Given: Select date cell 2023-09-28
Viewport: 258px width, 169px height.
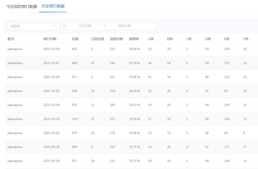Looking at the screenshot, I should click(51, 161).
